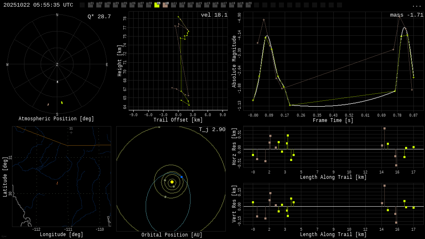Click the yellow meteor point in polar plot
This screenshot has height=239, width=425.
[x=62, y=102]
